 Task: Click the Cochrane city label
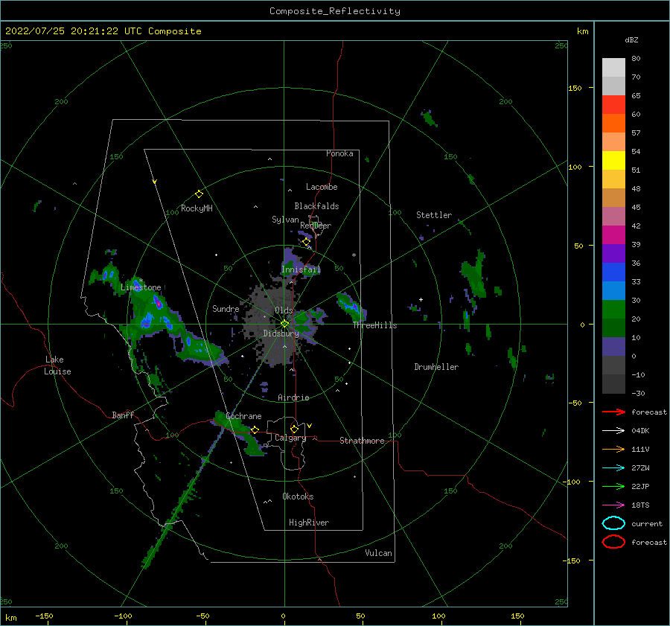[243, 416]
